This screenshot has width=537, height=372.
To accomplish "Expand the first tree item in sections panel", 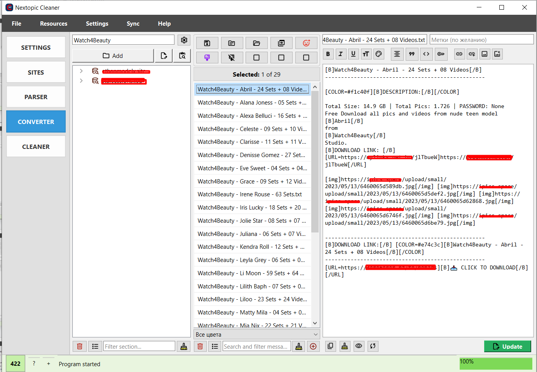I will click(81, 71).
